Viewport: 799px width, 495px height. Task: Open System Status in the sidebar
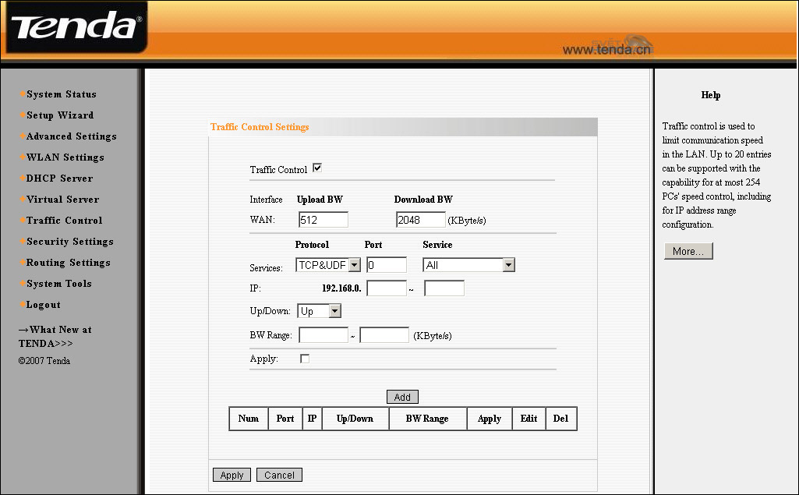pos(61,94)
